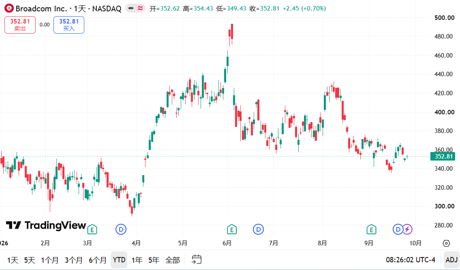Click the Broadcom company logo icon
460x270 pixels.
pyautogui.click(x=9, y=9)
